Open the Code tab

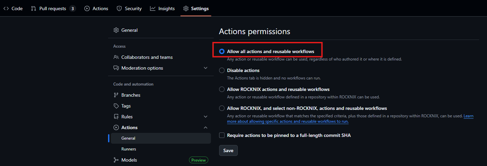(13, 8)
